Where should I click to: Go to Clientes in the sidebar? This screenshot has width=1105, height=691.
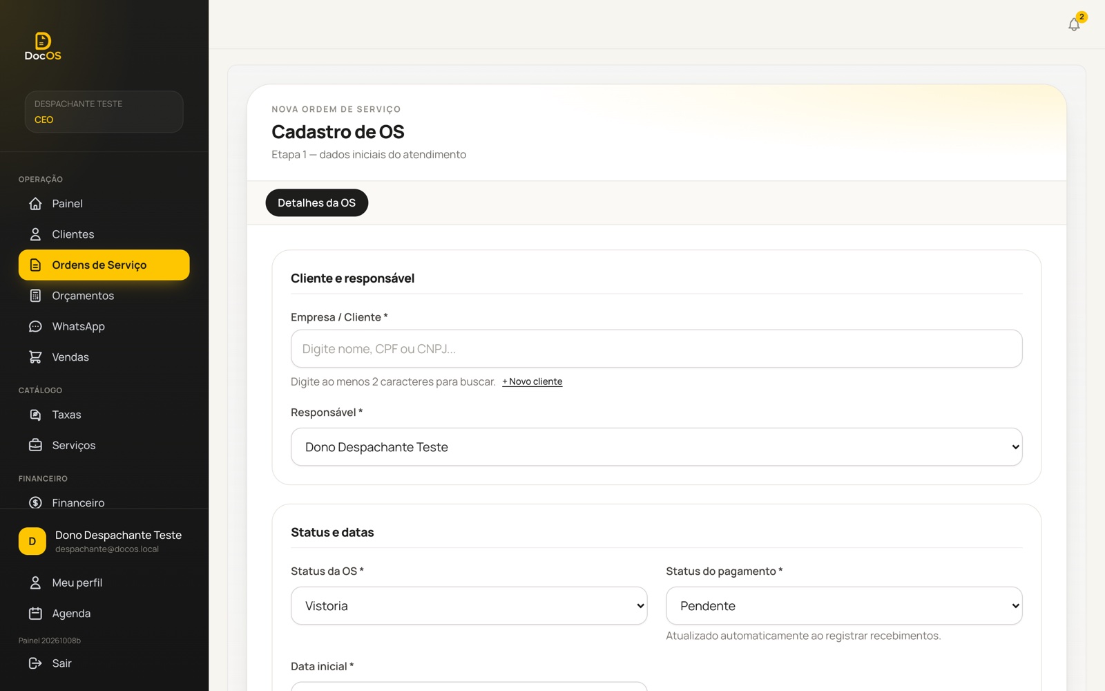pos(104,234)
